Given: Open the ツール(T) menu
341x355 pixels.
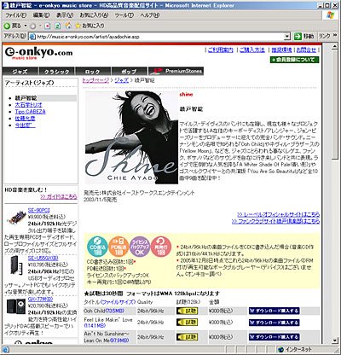Looking at the screenshot, I should coord(124,15).
